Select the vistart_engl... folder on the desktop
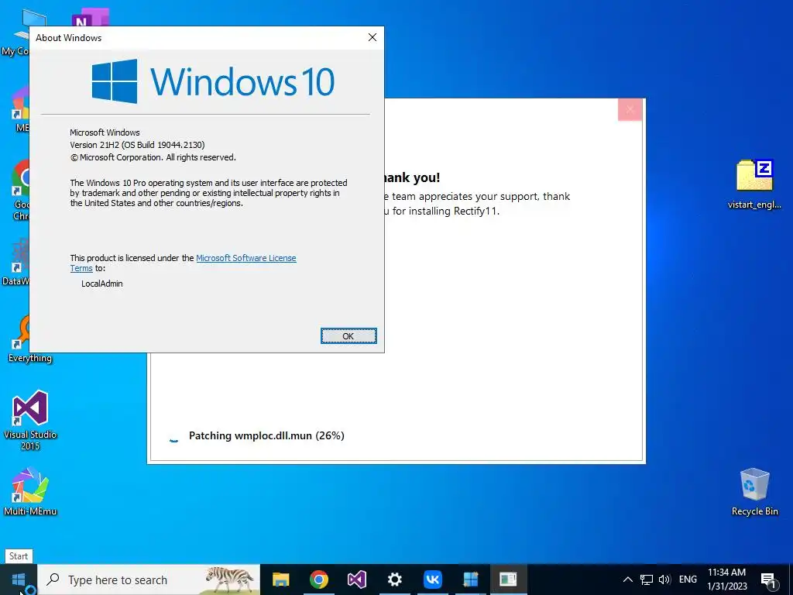 point(754,184)
